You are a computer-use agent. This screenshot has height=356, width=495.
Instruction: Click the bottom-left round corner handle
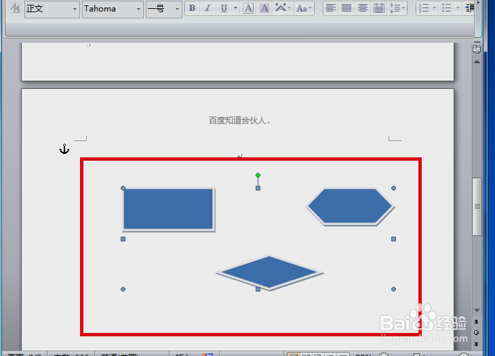pos(123,289)
